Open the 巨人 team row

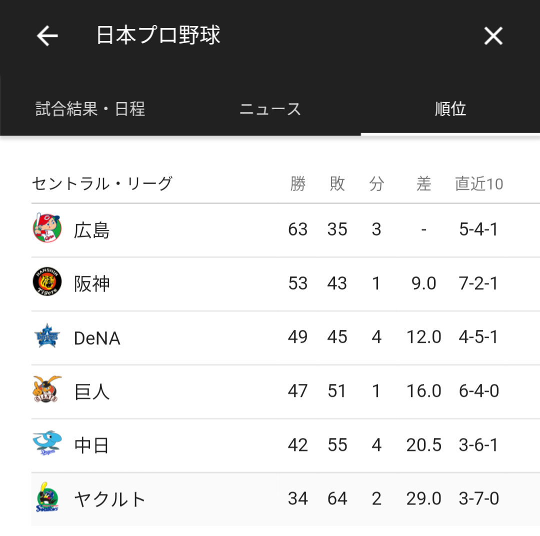[x=285, y=392]
